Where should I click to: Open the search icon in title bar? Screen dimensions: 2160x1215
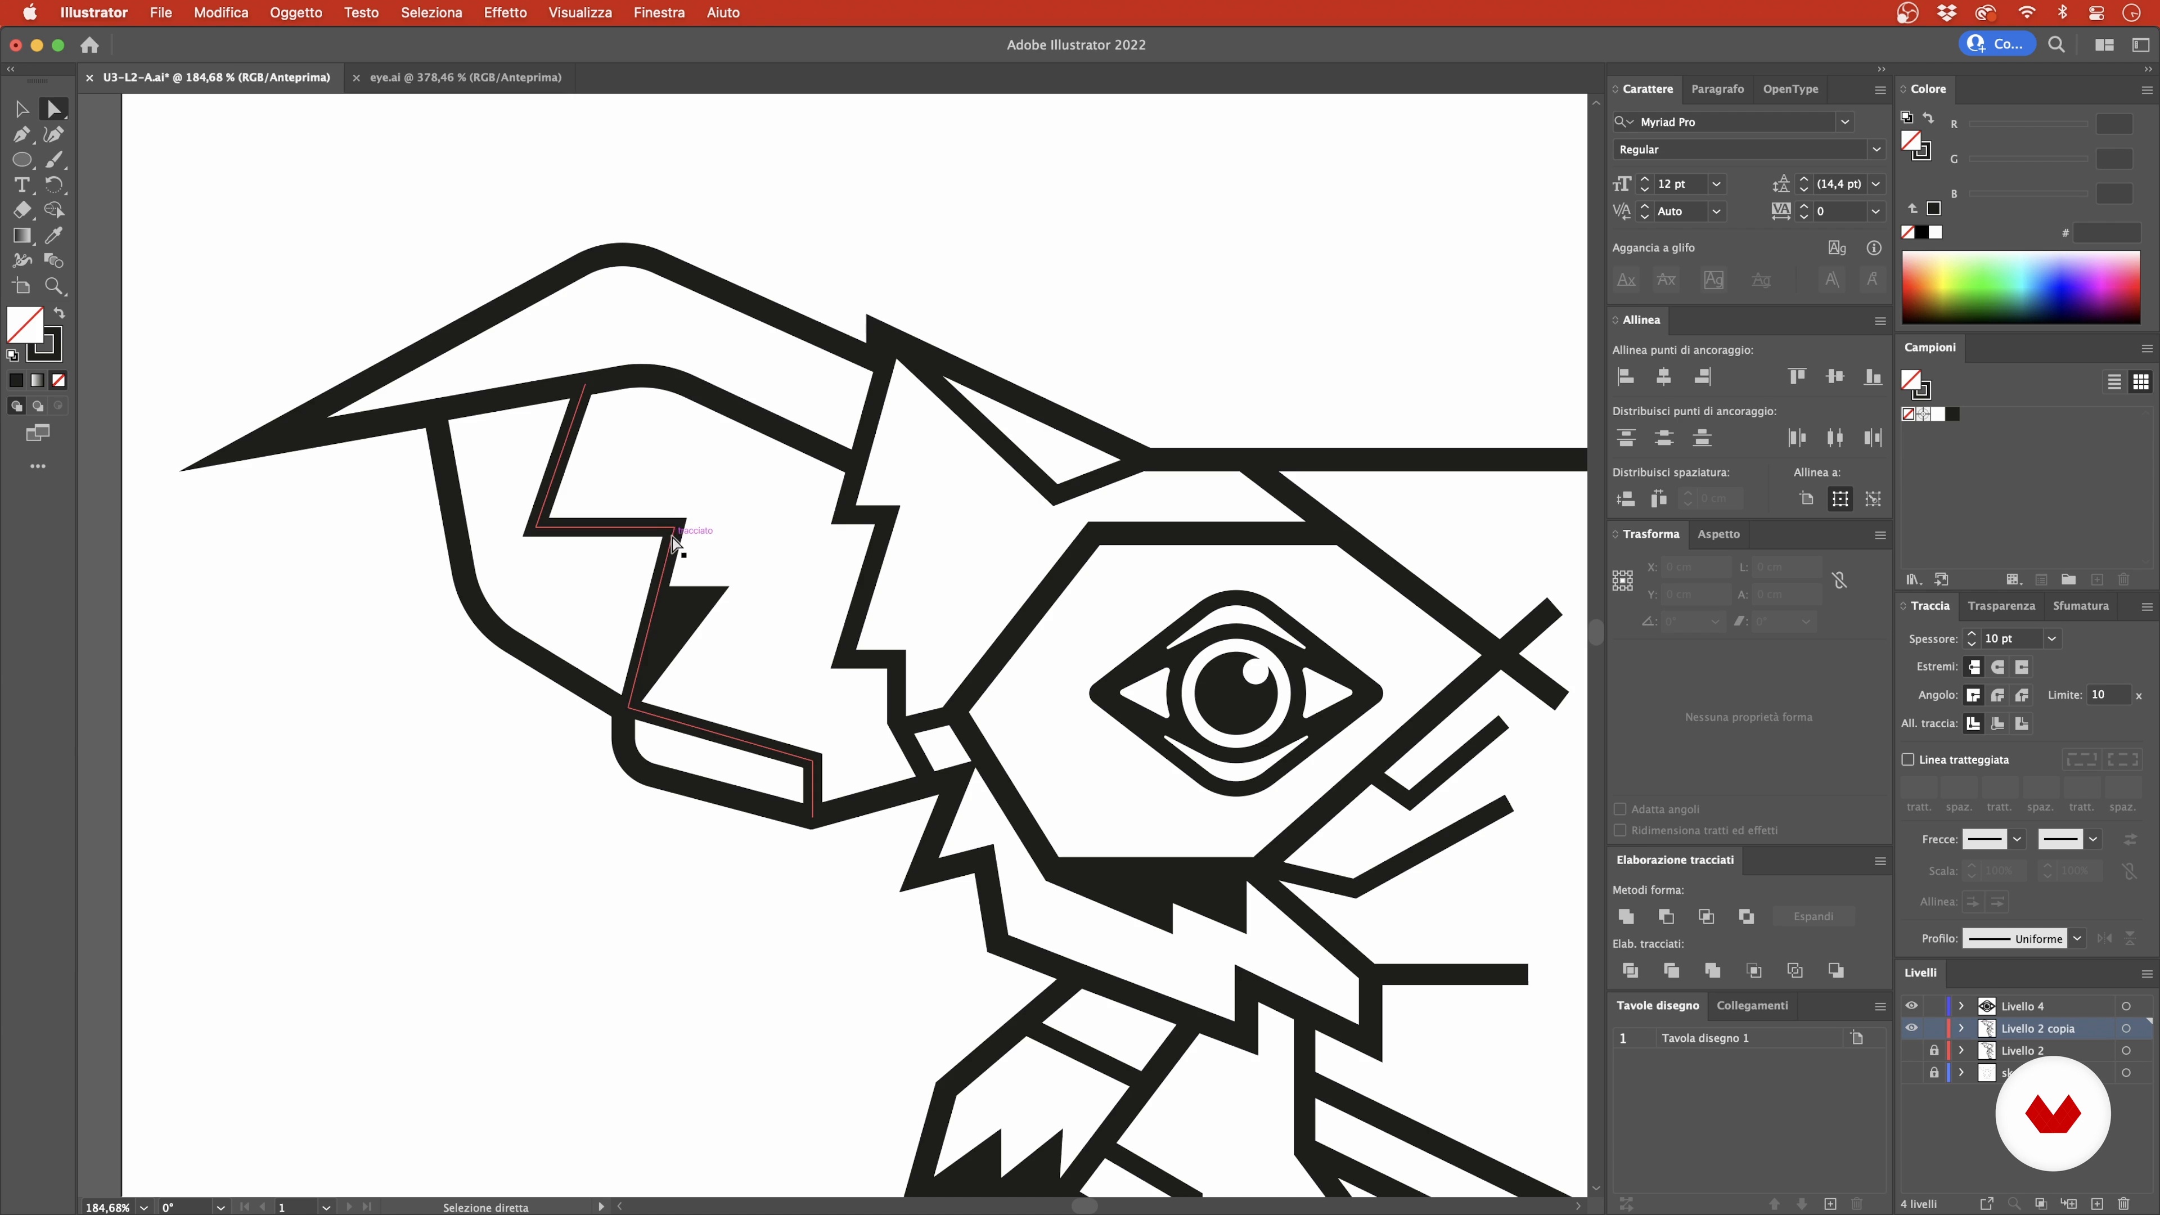[x=2056, y=44]
